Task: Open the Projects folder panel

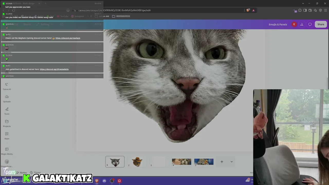Action: (7, 124)
